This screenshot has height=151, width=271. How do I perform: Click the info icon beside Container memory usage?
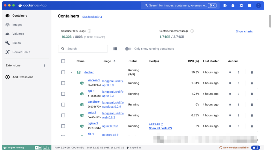tap(192, 31)
